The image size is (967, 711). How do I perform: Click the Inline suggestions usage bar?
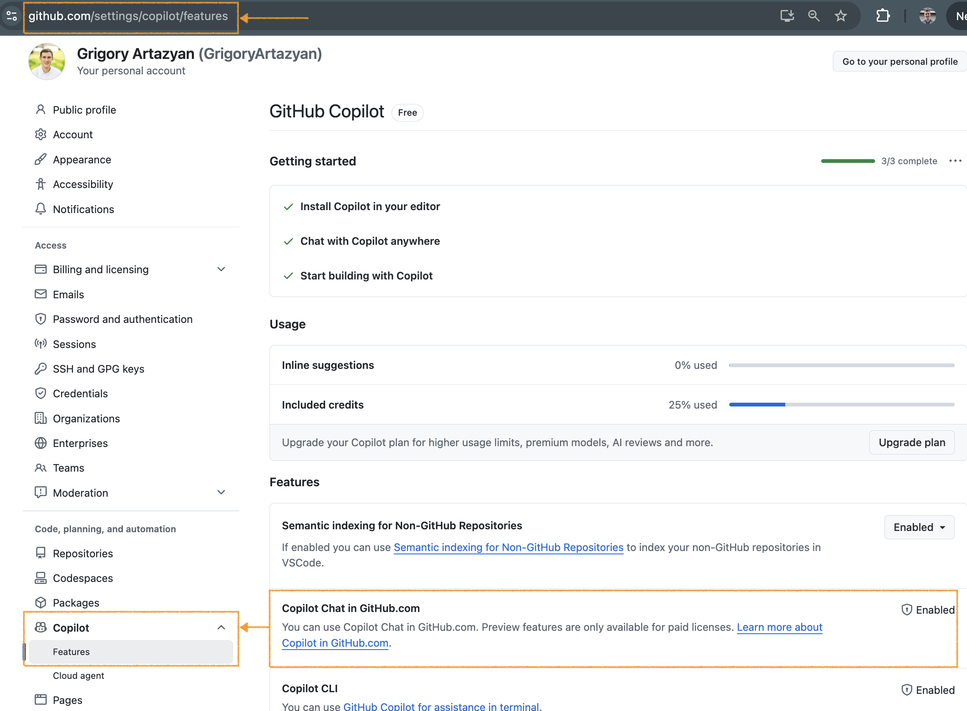(x=842, y=366)
